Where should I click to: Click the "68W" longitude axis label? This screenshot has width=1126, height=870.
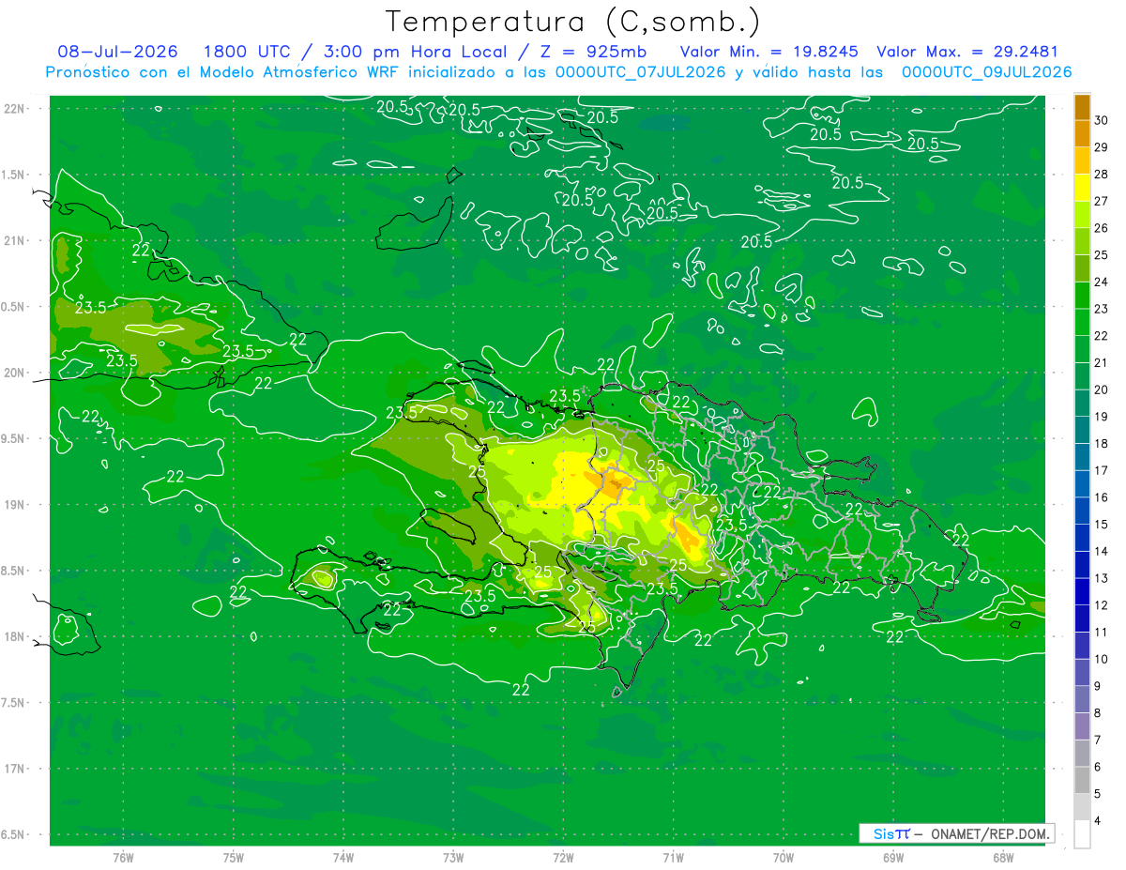click(1003, 858)
